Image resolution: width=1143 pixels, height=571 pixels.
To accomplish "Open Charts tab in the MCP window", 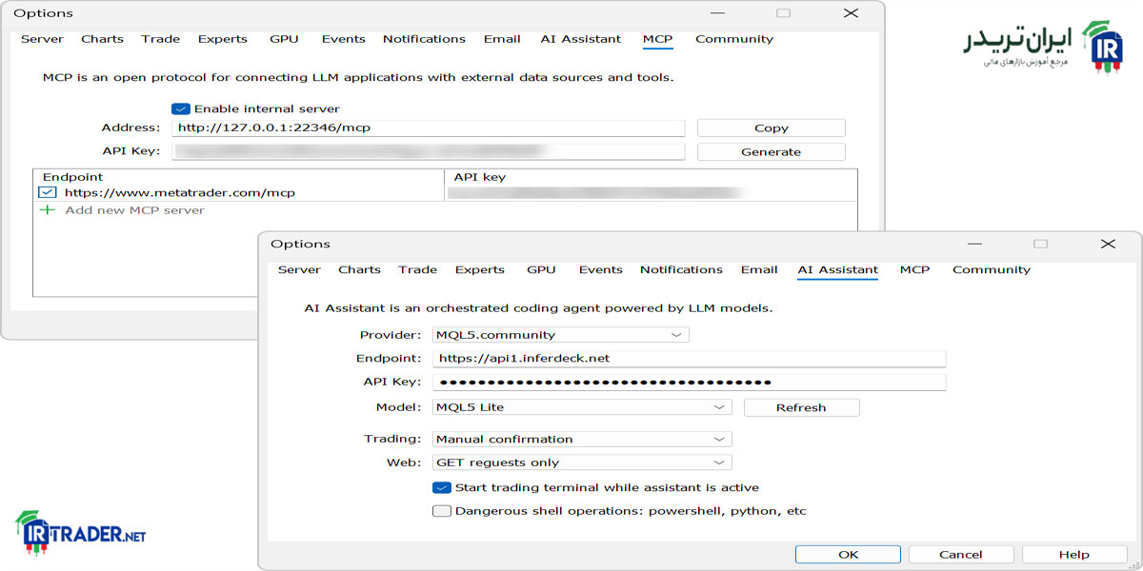I will [102, 39].
